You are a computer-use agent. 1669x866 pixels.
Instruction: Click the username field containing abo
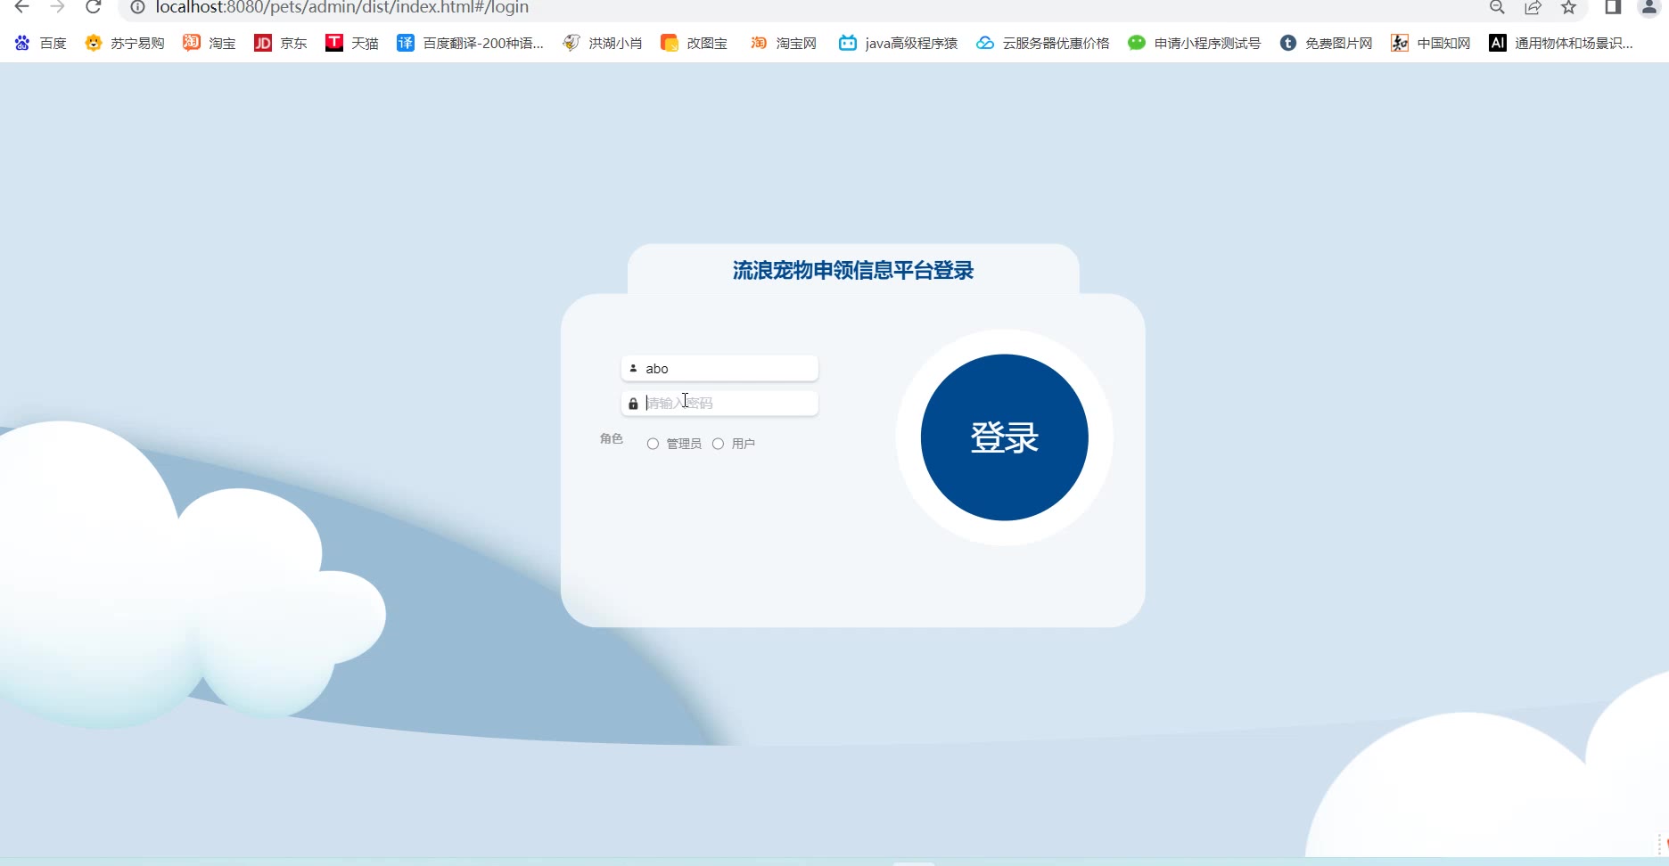click(x=719, y=368)
